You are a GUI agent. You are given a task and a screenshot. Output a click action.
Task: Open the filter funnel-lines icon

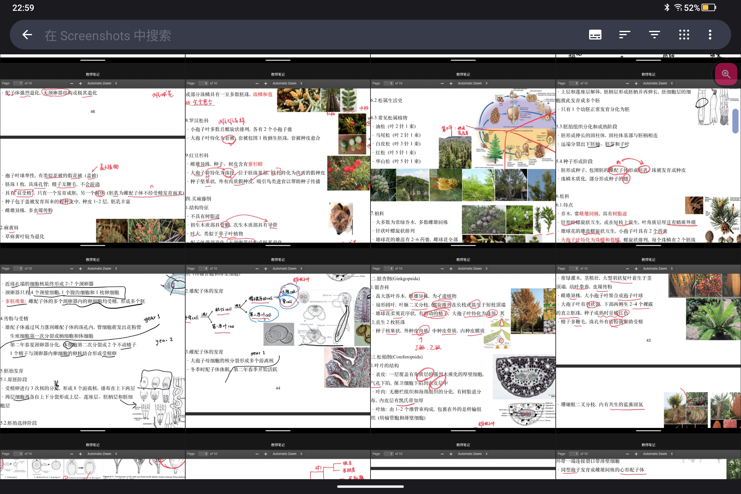pos(654,35)
